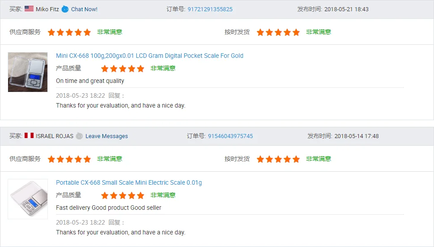Click the buyer name ISRAEL ROJAS
The width and height of the screenshot is (434, 247).
click(x=55, y=136)
